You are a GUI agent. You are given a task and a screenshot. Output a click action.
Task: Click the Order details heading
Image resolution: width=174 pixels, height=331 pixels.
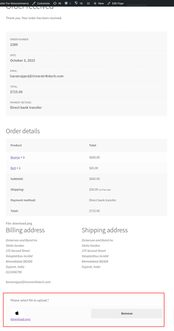click(23, 131)
